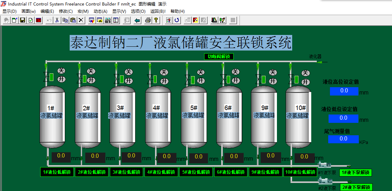Open the 动态(A) menu
The height and width of the screenshot is (191, 392).
click(101, 11)
